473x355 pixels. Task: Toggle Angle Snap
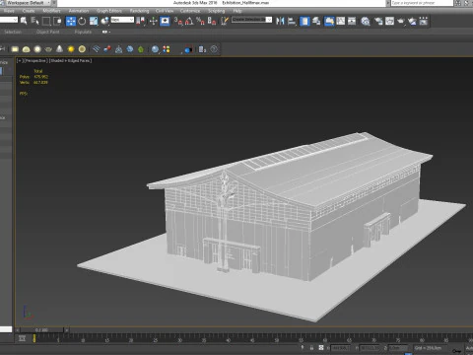189,21
